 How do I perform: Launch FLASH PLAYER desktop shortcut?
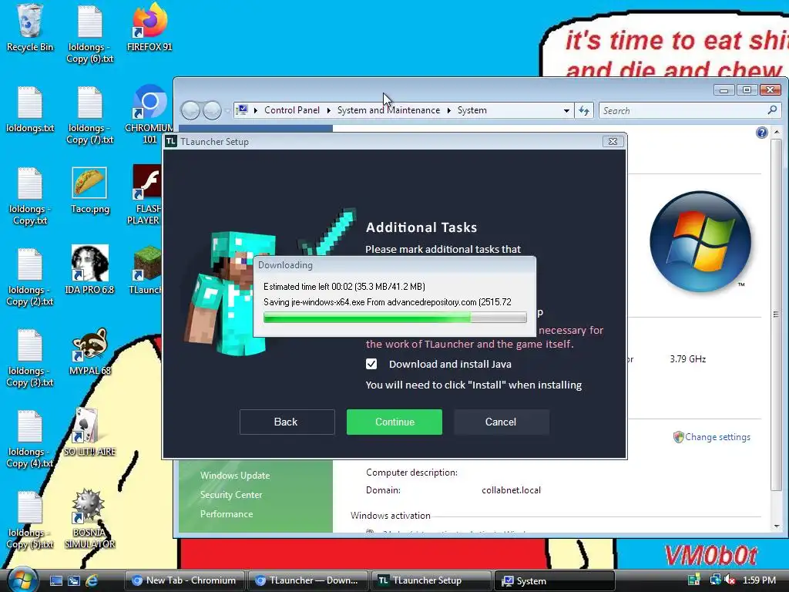click(x=146, y=195)
